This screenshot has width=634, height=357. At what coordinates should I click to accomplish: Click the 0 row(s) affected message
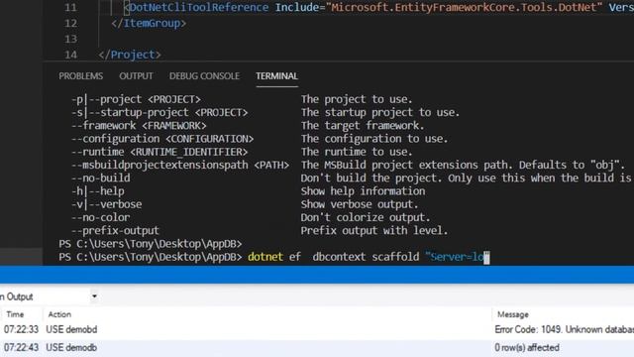(527, 348)
